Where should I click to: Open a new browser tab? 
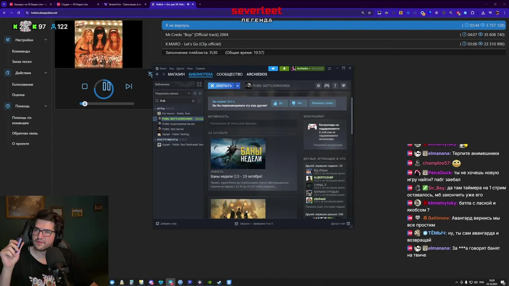[x=200, y=4]
